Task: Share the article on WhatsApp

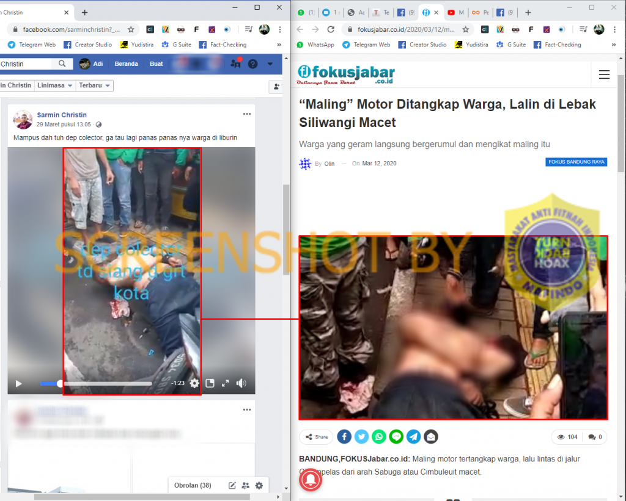Action: [379, 437]
